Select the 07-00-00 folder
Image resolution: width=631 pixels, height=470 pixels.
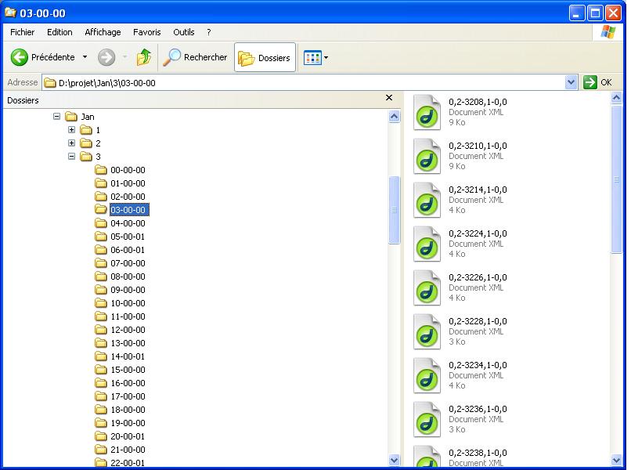tap(121, 263)
